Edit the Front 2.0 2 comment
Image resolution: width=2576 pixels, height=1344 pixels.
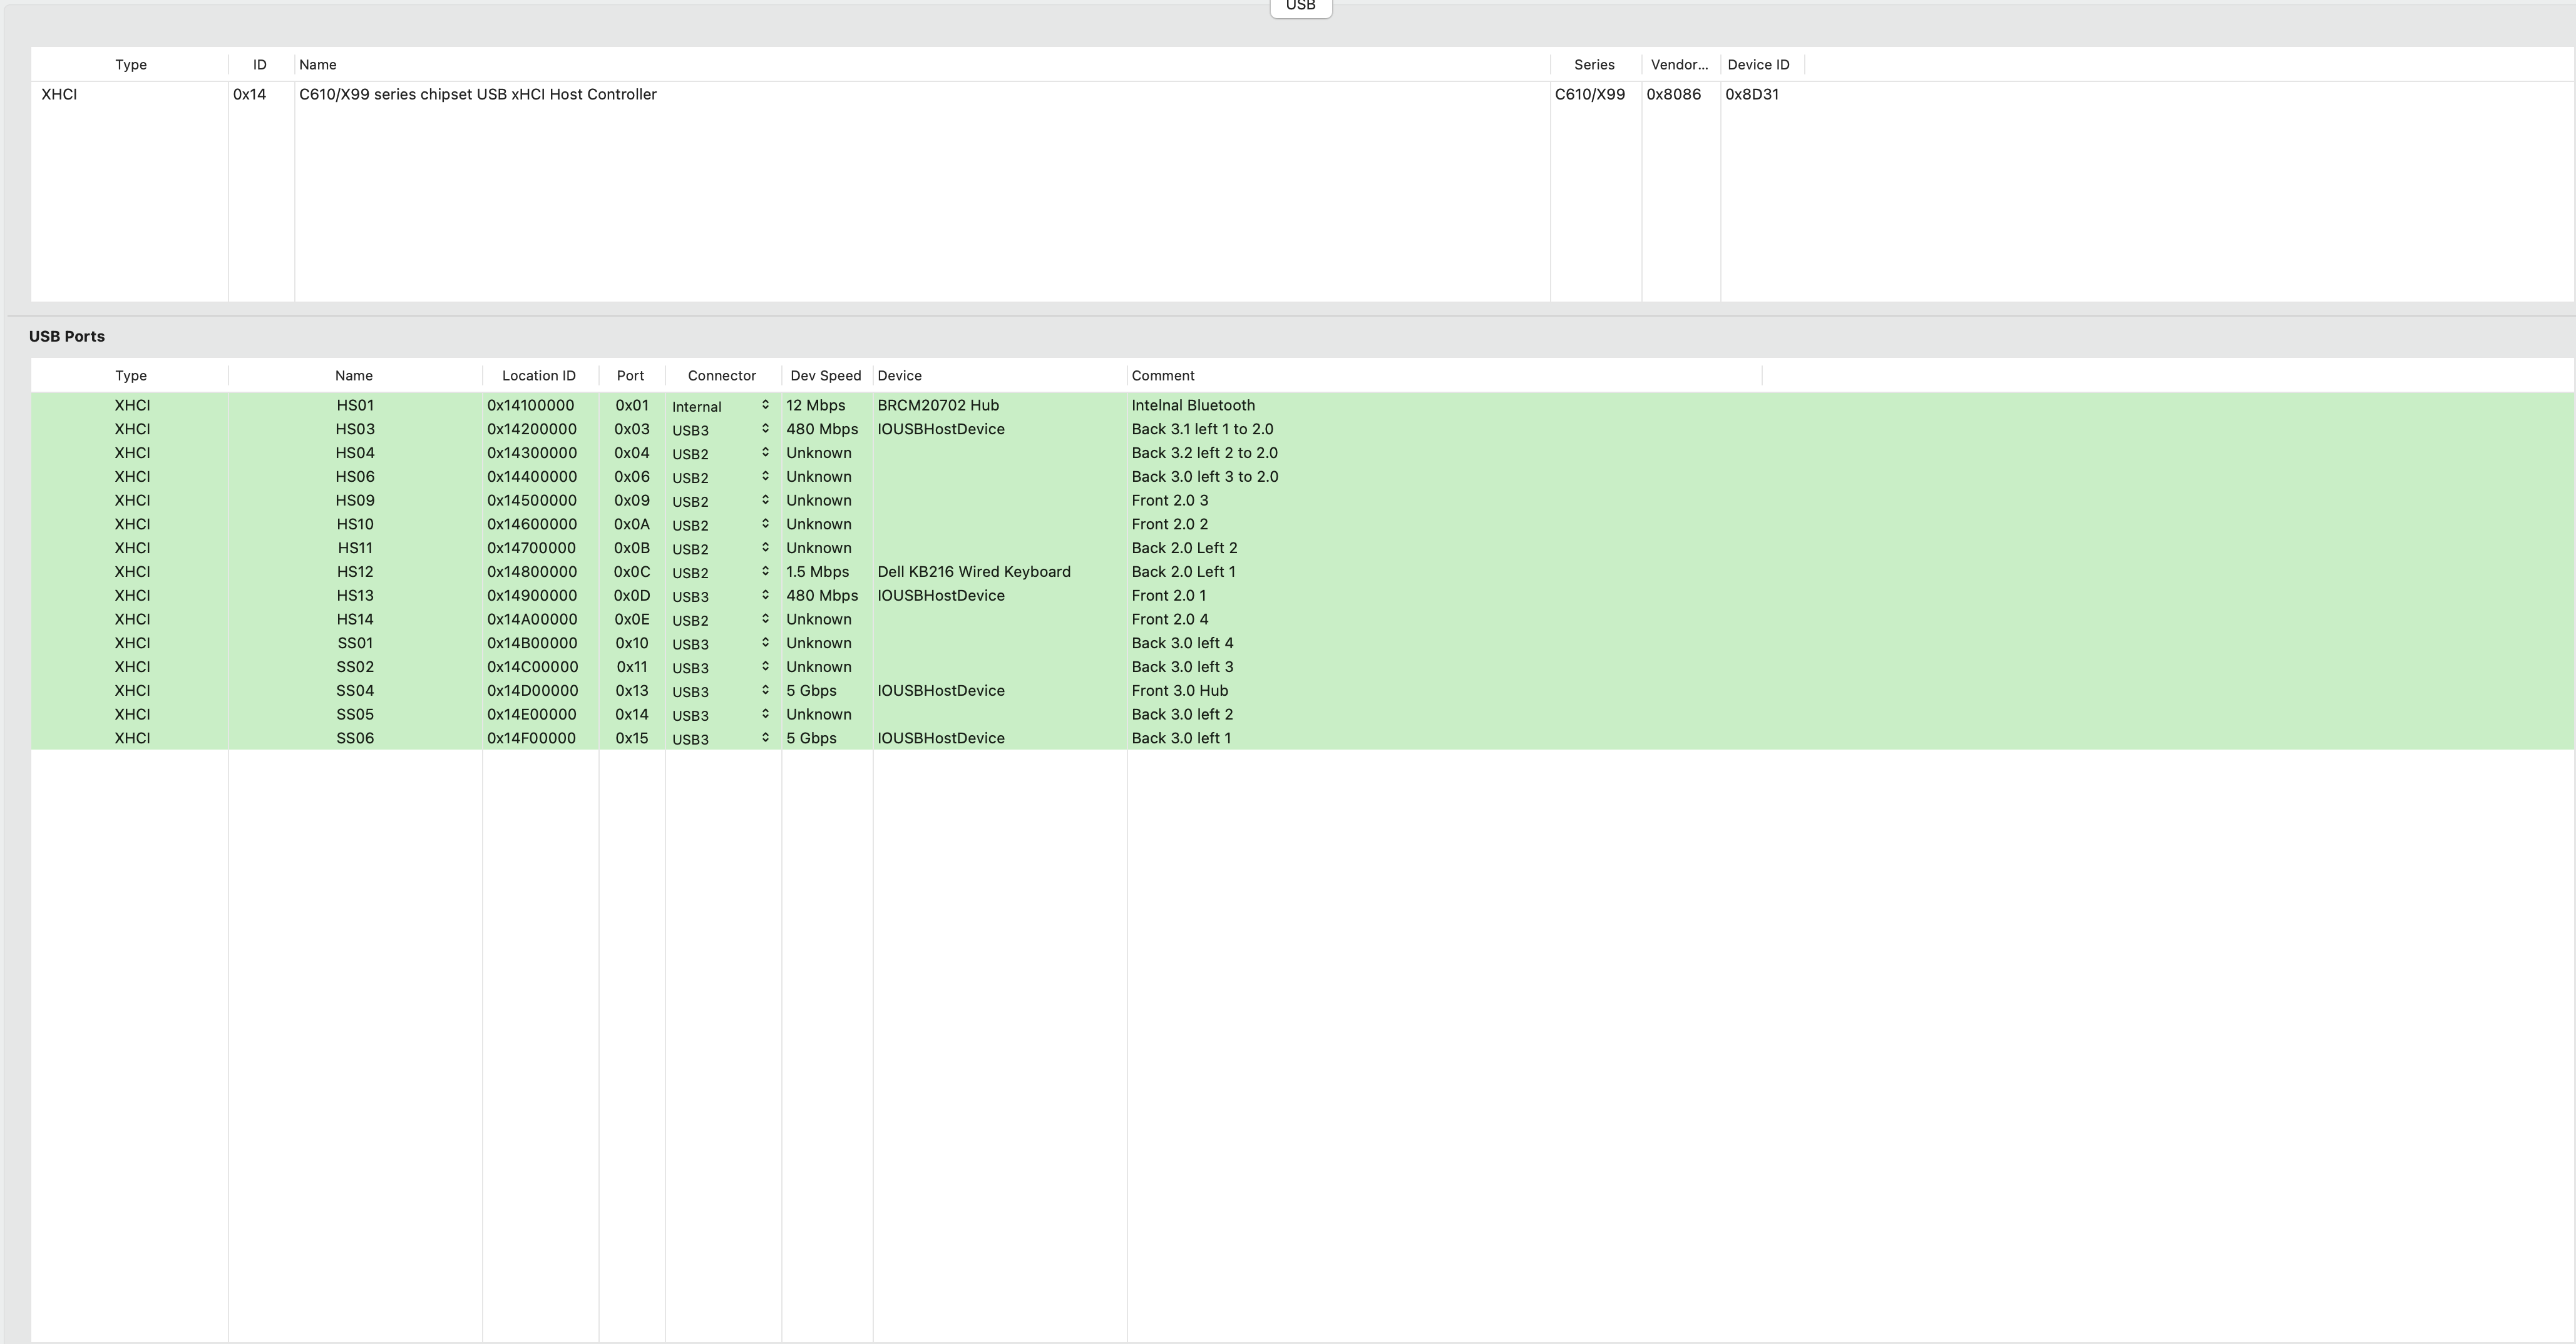[1170, 524]
